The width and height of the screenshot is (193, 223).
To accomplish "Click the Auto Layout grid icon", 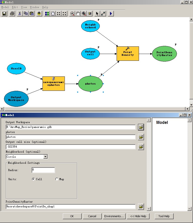I will 47,14.
